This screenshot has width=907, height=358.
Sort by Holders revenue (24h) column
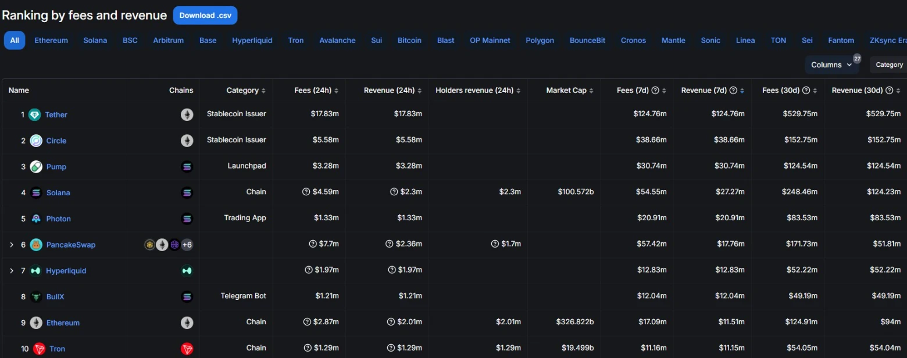(x=478, y=90)
